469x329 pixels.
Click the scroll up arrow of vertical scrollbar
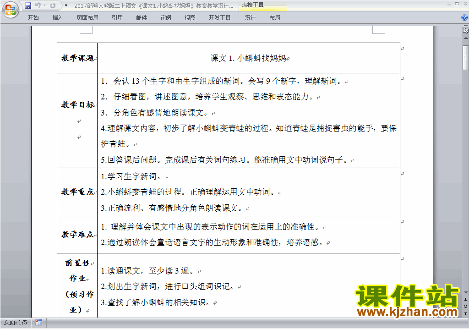point(466,38)
